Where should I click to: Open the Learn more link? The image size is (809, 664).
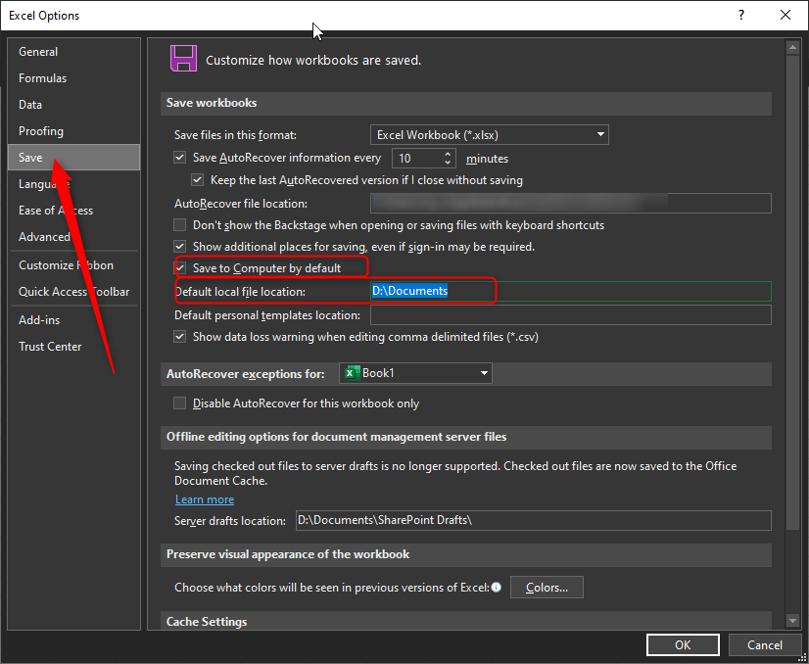tap(204, 498)
